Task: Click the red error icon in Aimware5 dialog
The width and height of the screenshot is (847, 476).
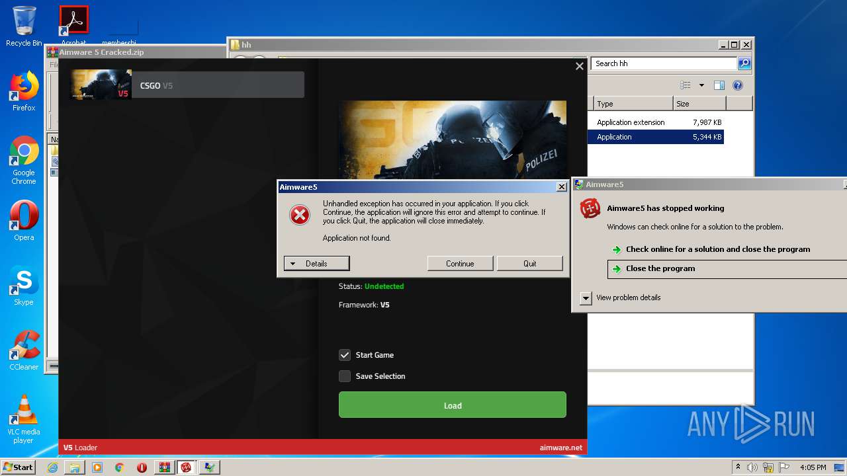Action: coord(300,214)
